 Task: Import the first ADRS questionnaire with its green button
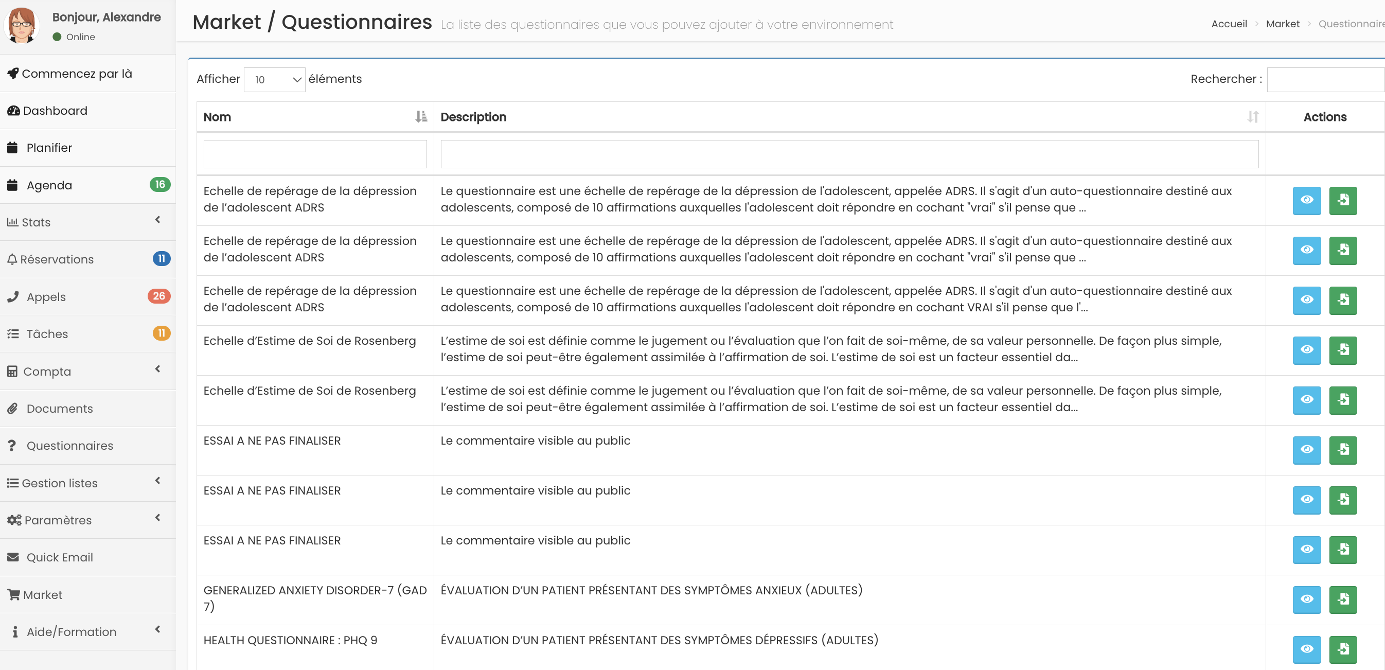click(x=1342, y=201)
